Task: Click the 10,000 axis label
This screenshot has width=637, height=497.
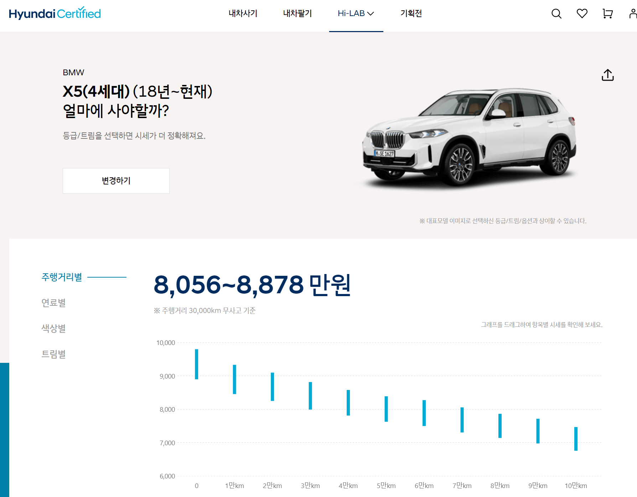Action: point(166,343)
